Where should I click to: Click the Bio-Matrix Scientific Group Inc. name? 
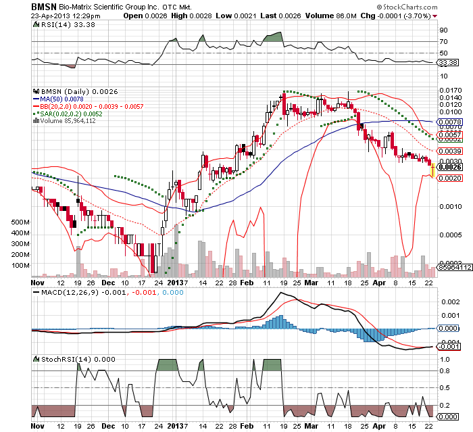click(x=108, y=7)
